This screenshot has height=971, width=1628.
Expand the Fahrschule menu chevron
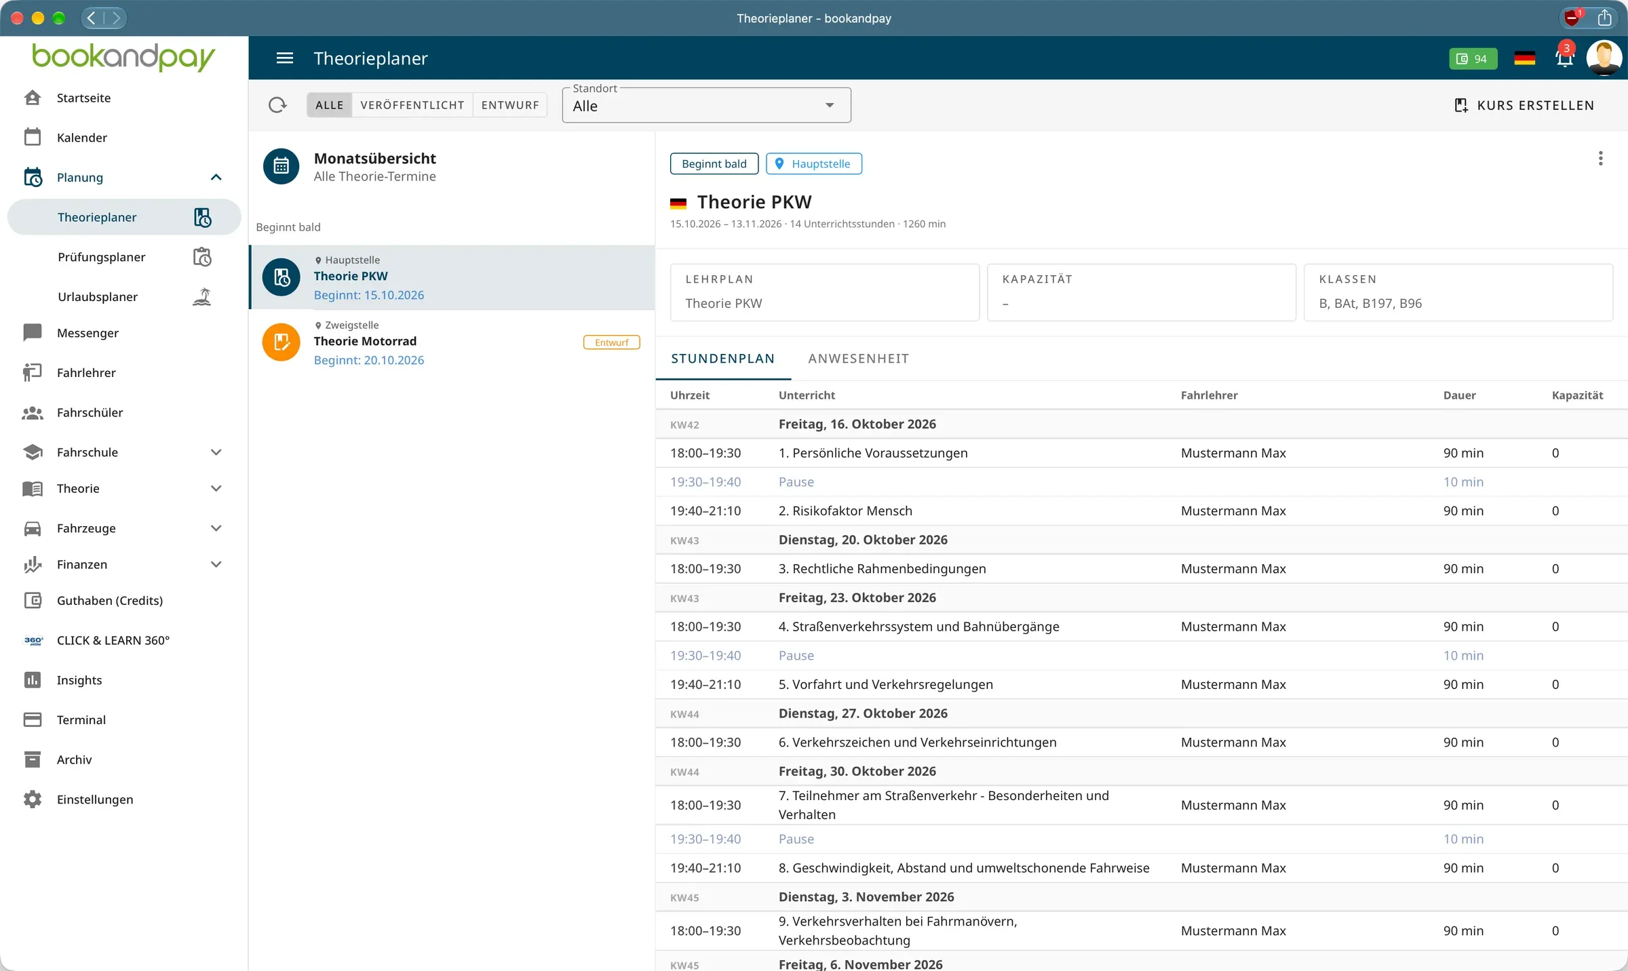[x=216, y=453]
